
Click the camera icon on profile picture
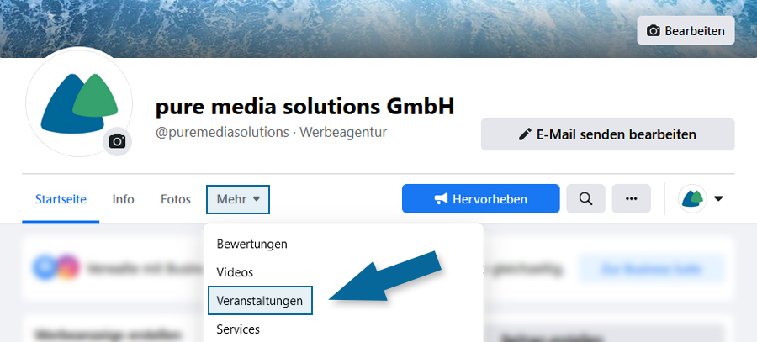[x=117, y=141]
